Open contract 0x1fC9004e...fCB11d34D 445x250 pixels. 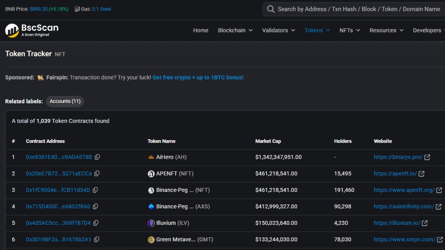pyautogui.click(x=58, y=190)
